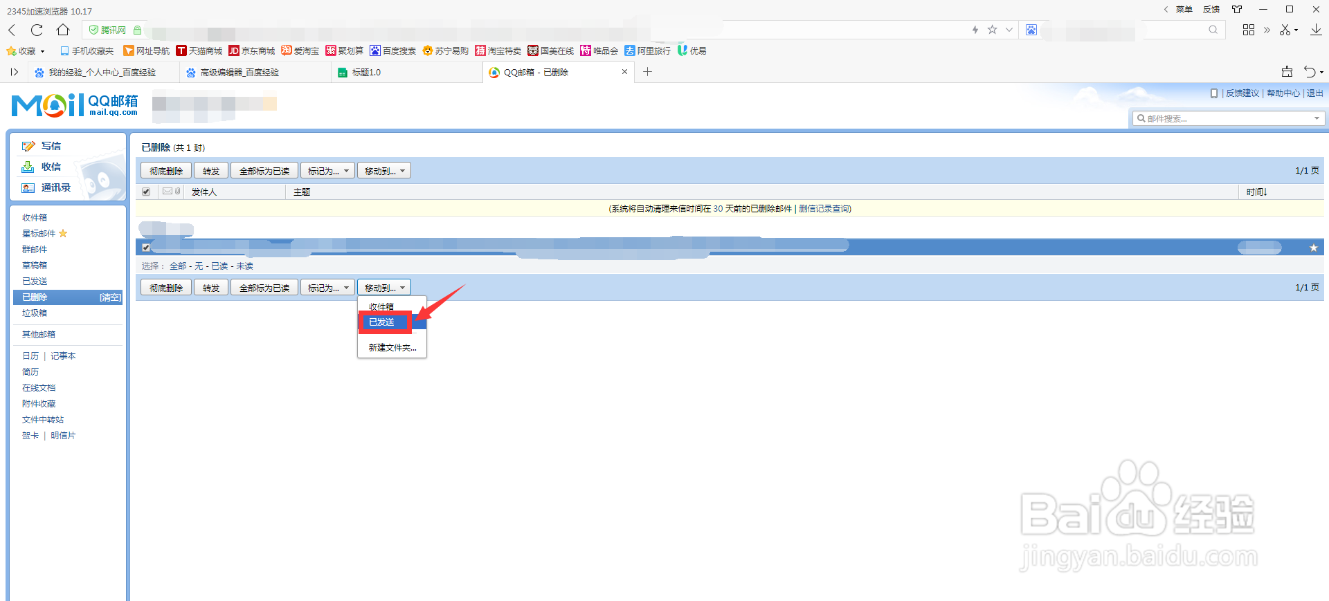Open the 百度搜索 bookmark
Screen dimensions: 1329x601
click(393, 50)
